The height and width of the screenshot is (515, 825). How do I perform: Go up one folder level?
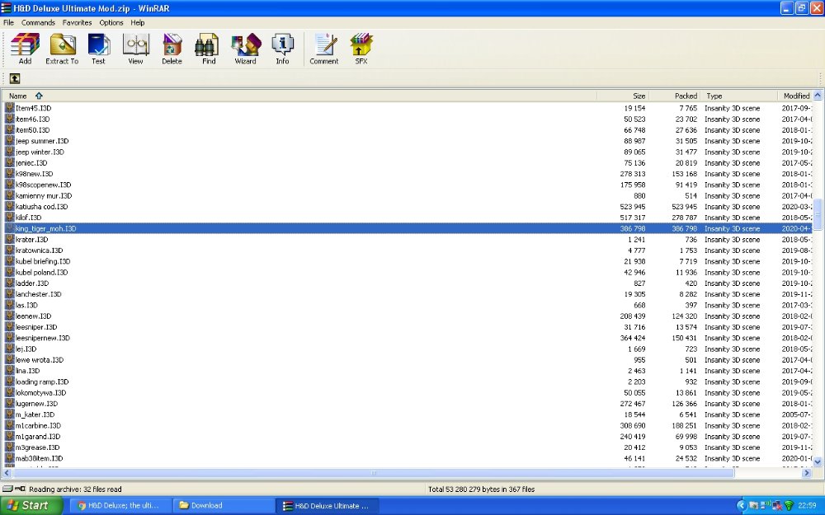[15, 78]
